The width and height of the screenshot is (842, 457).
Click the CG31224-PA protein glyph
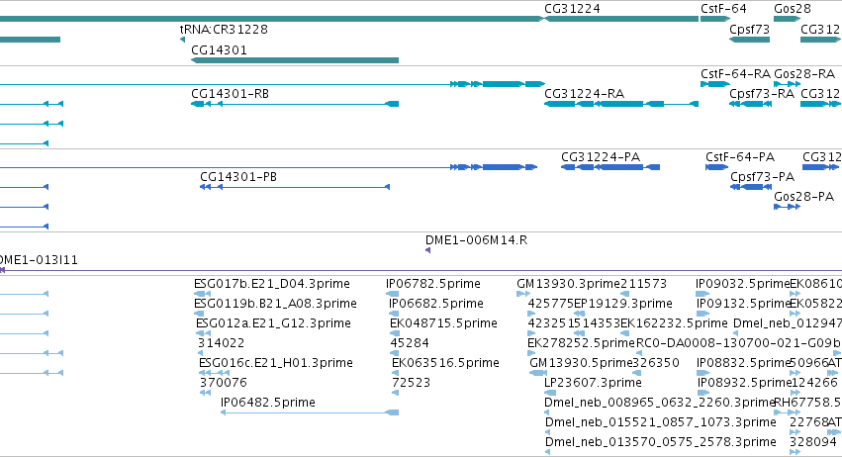pos(610,167)
